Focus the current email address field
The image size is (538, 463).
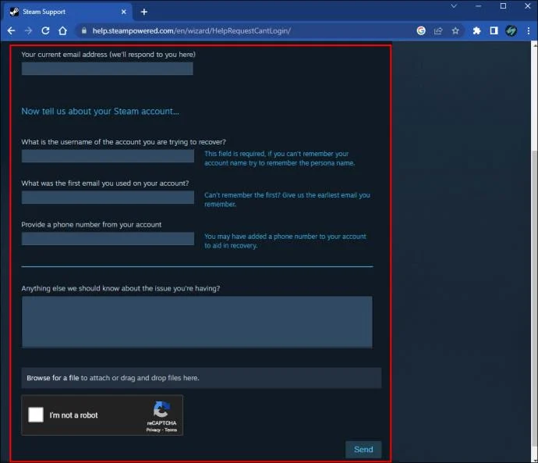(x=107, y=69)
